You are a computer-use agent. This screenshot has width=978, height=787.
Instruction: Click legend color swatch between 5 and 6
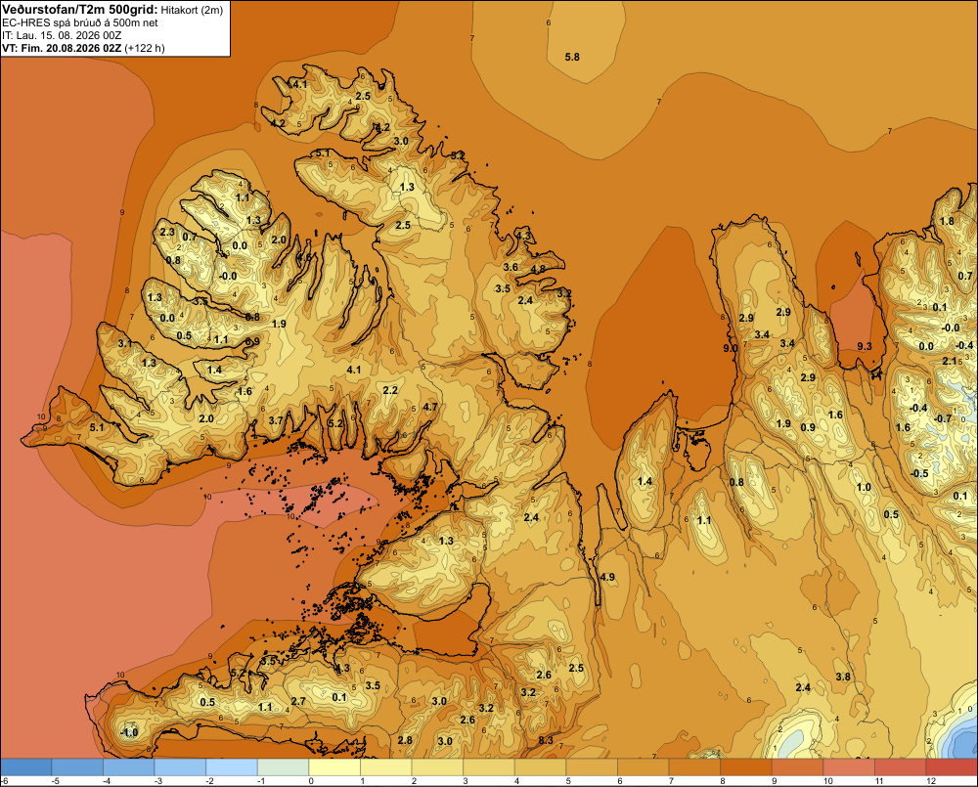(x=592, y=766)
